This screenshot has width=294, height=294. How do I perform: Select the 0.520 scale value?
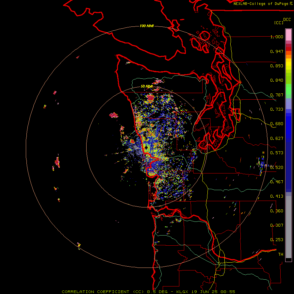click(x=277, y=168)
